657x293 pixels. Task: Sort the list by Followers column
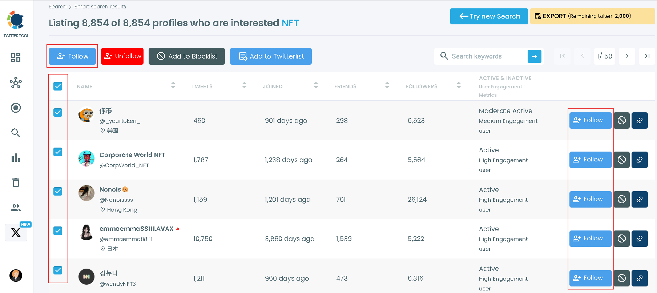pyautogui.click(x=459, y=85)
